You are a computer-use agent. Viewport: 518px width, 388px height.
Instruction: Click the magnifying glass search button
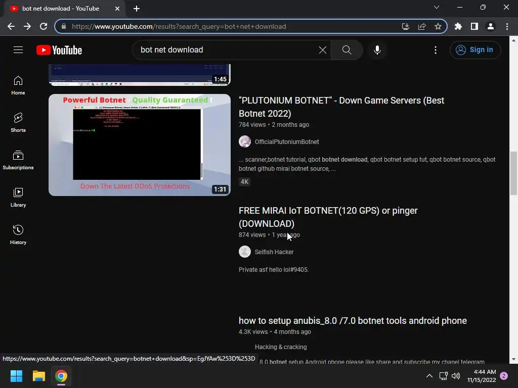347,50
